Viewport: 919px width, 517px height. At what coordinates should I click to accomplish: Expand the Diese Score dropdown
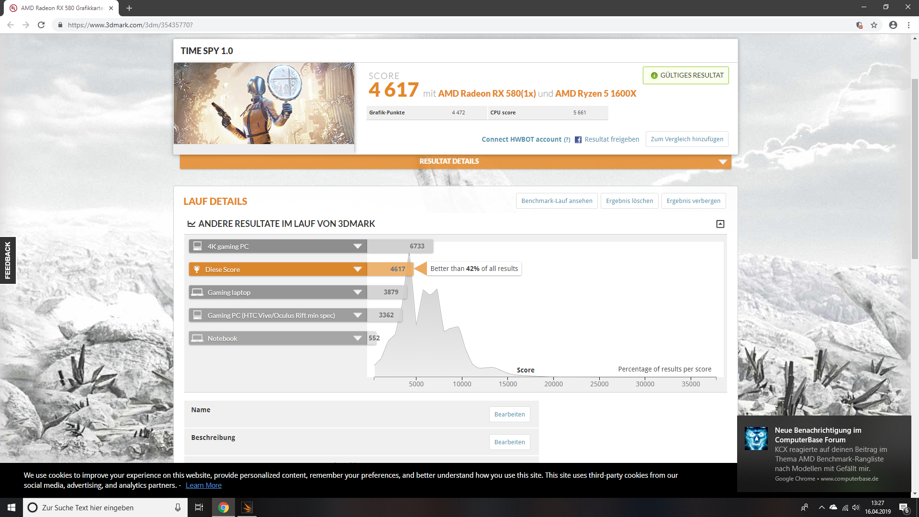tap(357, 270)
